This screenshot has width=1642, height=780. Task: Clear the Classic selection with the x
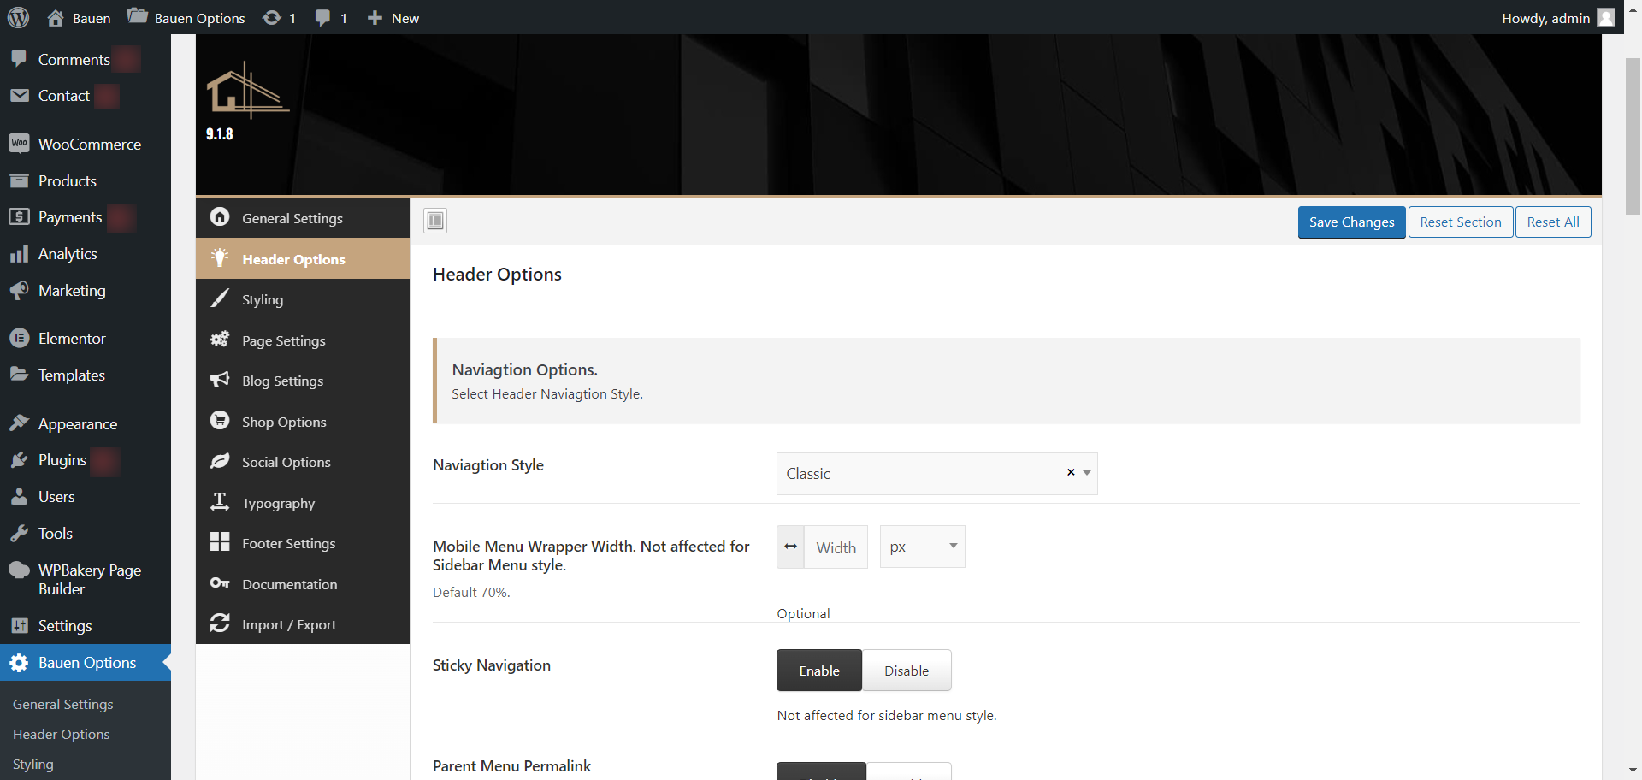tap(1071, 472)
